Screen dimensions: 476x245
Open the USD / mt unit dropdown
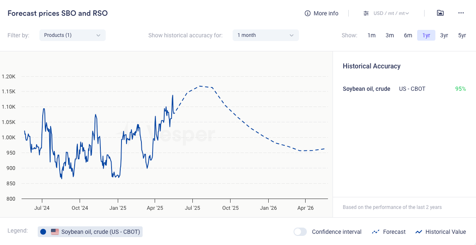[x=391, y=13]
